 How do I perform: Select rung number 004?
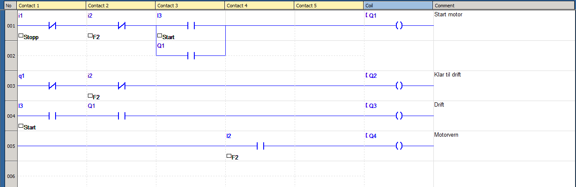(11, 116)
